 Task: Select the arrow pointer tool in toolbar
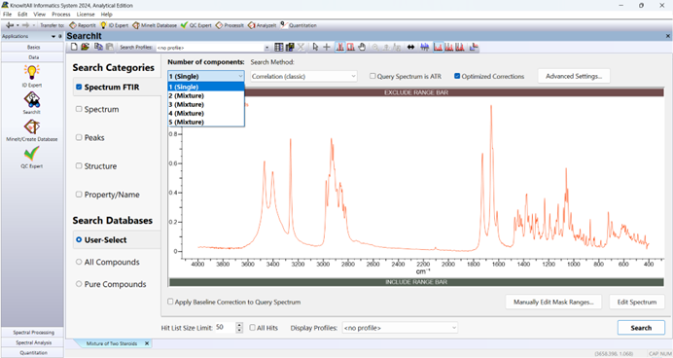(x=315, y=48)
